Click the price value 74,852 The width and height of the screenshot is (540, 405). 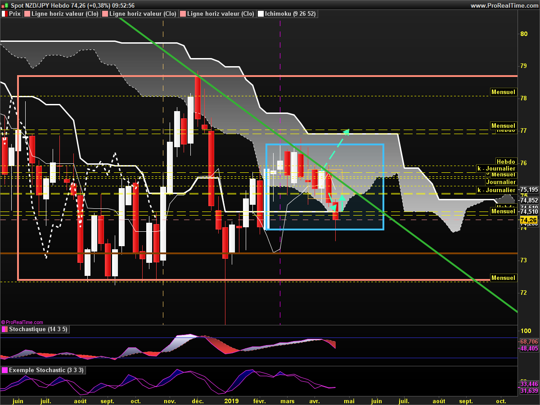(529, 201)
